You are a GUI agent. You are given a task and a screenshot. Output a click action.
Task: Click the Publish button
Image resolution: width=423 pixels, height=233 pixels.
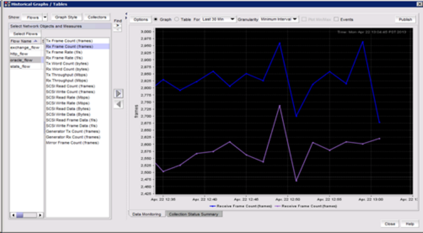click(x=405, y=20)
